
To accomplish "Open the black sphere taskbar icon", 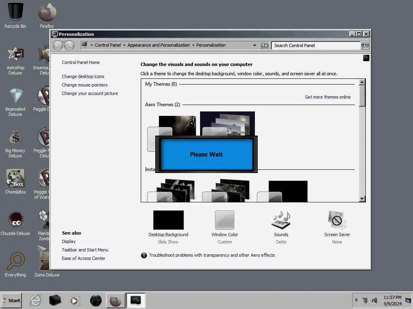I will (x=96, y=301).
